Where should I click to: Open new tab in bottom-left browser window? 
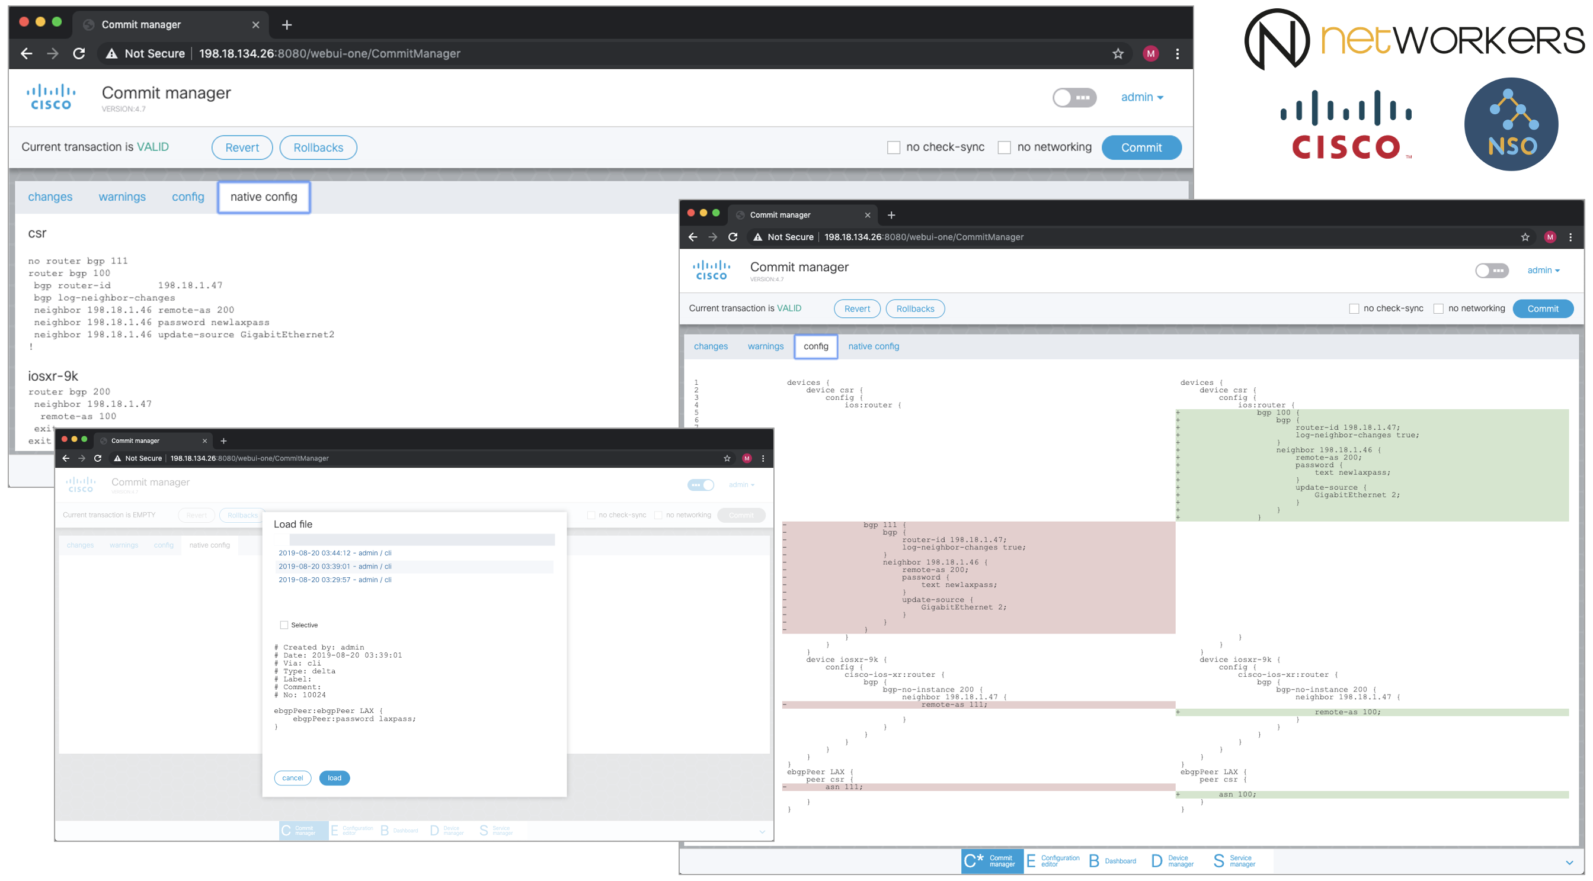click(x=224, y=441)
